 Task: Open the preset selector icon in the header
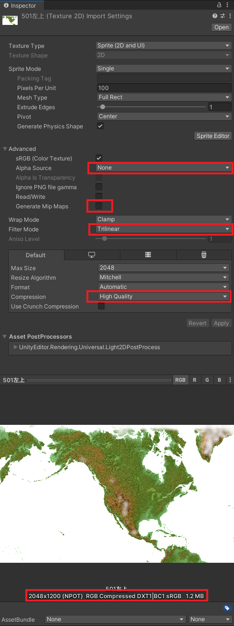click(222, 16)
